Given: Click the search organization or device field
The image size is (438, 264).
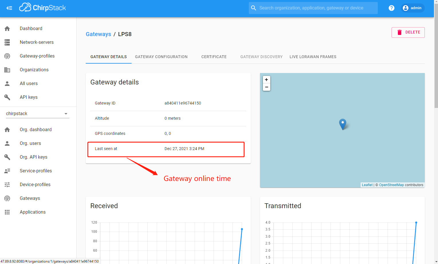Looking at the screenshot, I should click(313, 8).
